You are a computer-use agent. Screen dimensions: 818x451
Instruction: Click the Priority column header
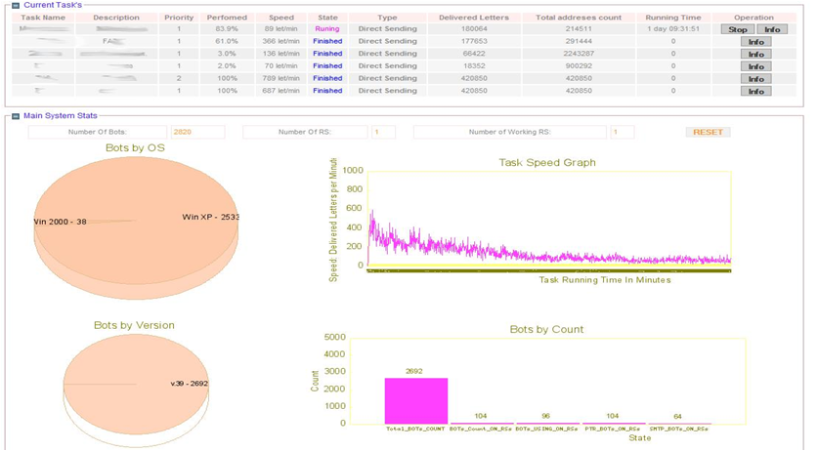coord(179,18)
